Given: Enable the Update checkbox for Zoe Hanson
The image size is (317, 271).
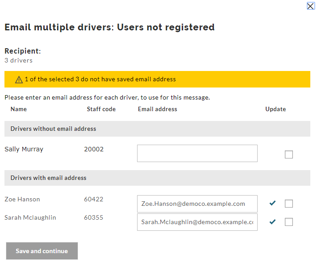Looking at the screenshot, I should [289, 204].
